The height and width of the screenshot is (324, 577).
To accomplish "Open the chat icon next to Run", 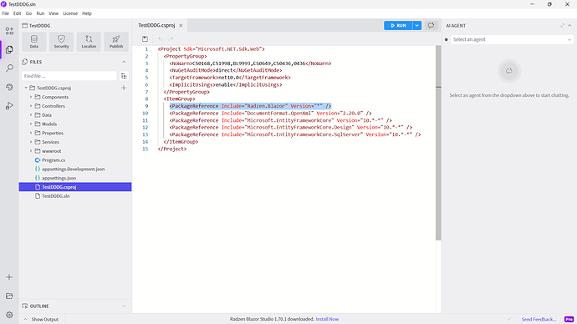I will (x=431, y=25).
